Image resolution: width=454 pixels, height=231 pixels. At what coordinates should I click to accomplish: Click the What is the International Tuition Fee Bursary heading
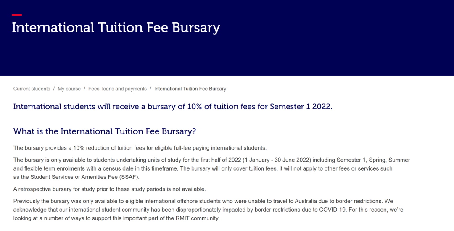(x=105, y=131)
